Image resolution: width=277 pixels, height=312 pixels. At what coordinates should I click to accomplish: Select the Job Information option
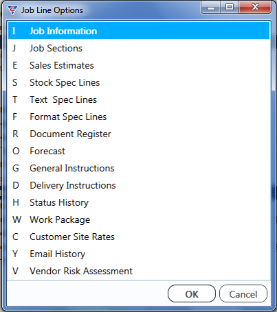click(139, 31)
